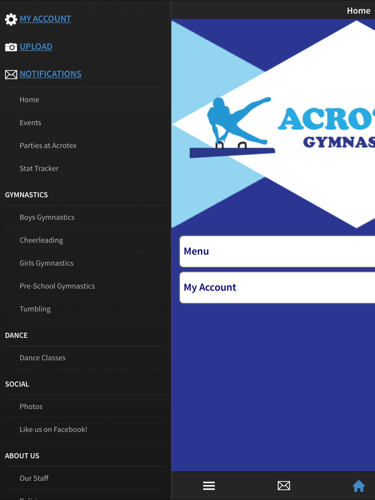The image size is (375, 500).
Task: Tap the hamburger menu icon in bottom bar
Action: click(209, 486)
